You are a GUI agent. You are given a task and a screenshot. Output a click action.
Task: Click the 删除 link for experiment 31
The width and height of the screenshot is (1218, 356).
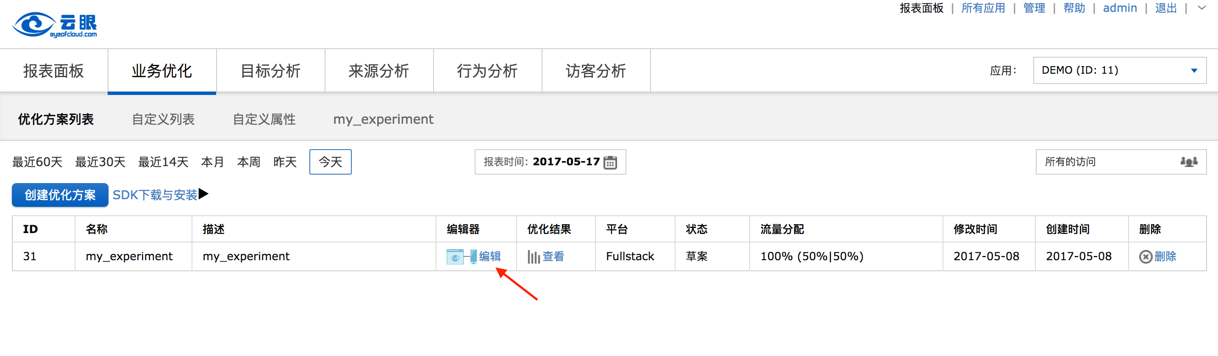coord(1165,256)
